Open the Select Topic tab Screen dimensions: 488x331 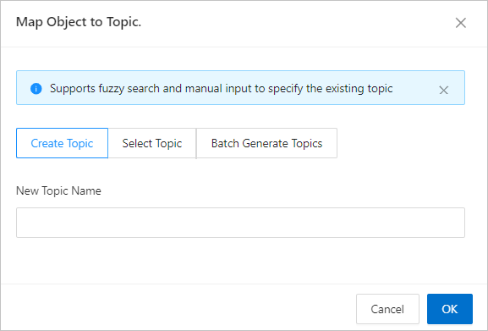[x=152, y=143]
